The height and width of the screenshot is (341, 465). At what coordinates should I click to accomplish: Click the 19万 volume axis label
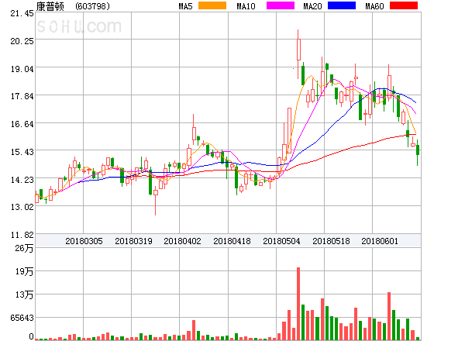[x=24, y=271]
